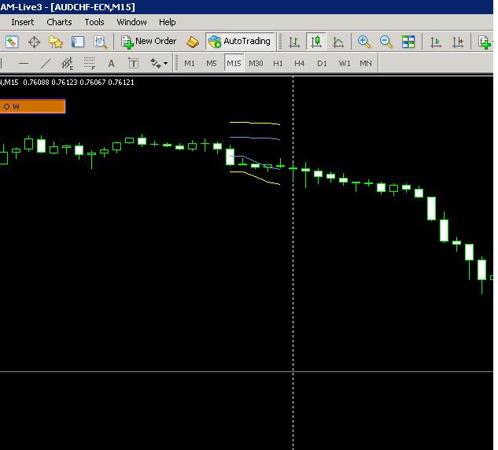
Task: Select the text label 'T' tool
Action: tap(133, 64)
